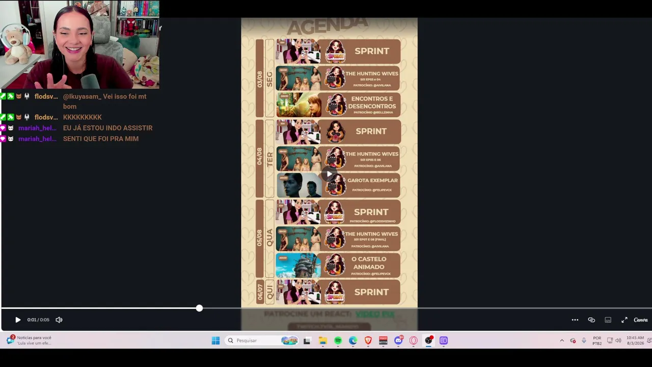Open the Canva logo link
Screen dimensions: 652x367
click(x=640, y=320)
